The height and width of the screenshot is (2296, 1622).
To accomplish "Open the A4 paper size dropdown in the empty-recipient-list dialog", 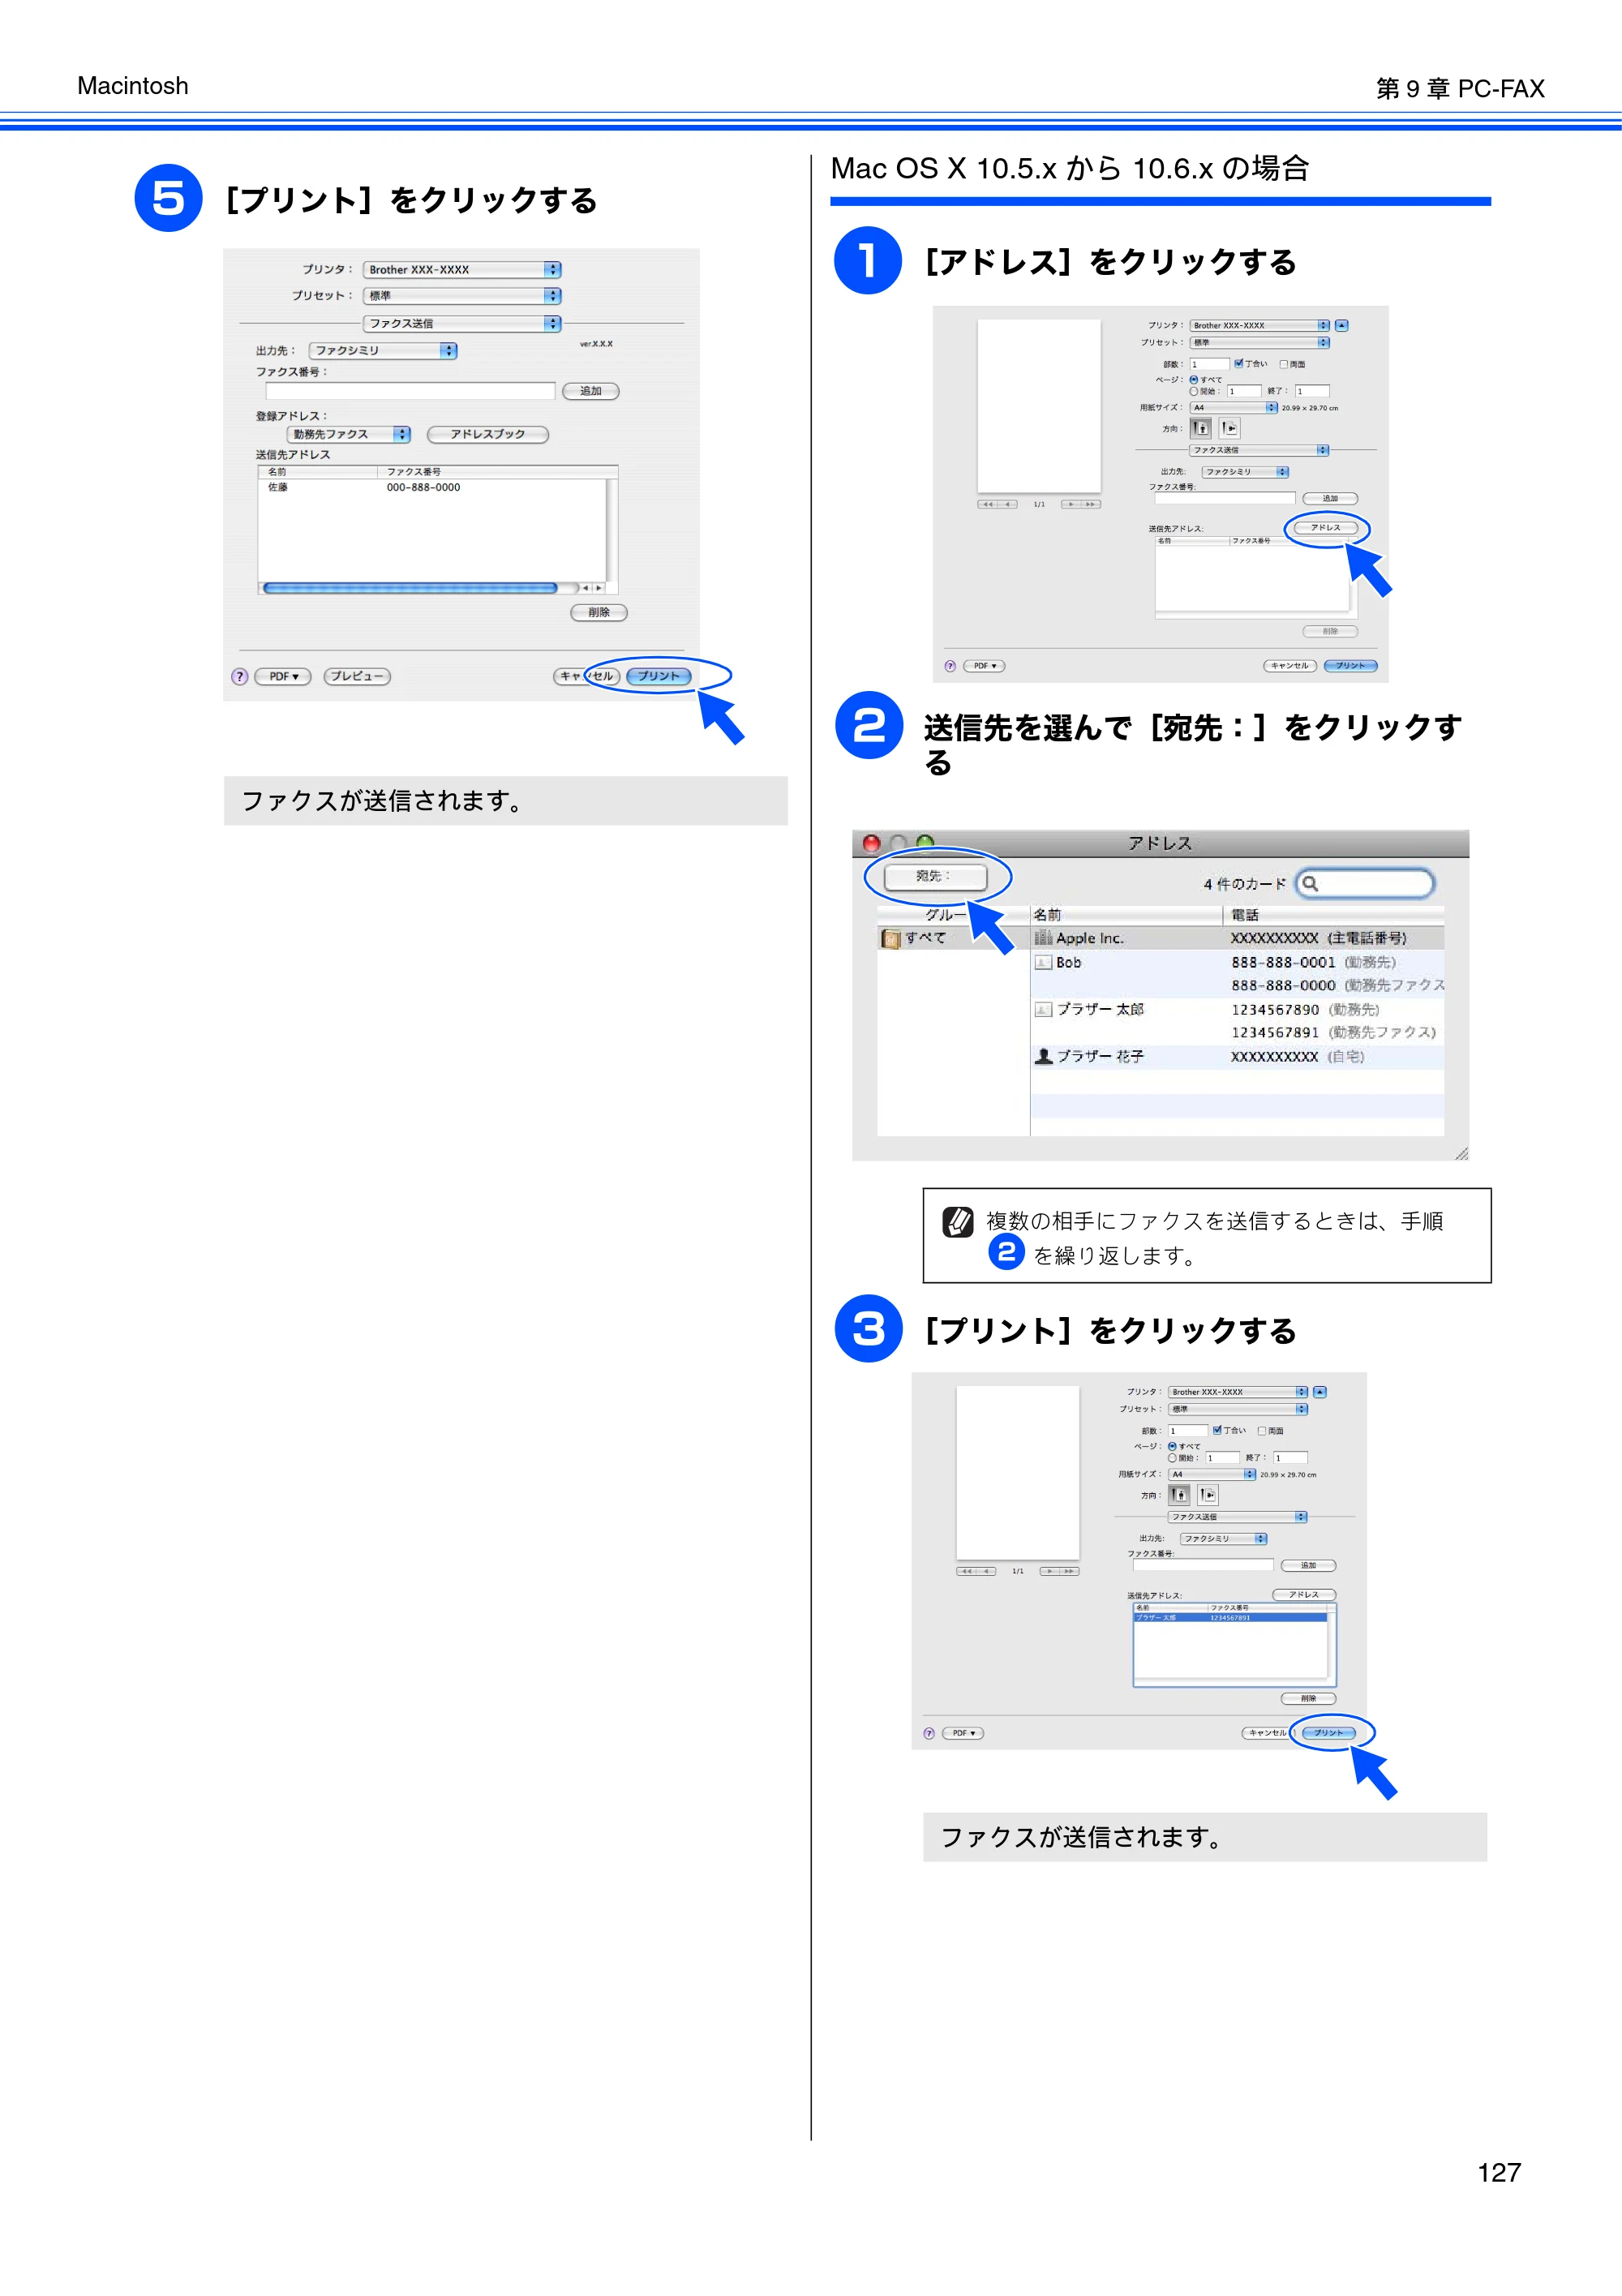I will [1233, 408].
